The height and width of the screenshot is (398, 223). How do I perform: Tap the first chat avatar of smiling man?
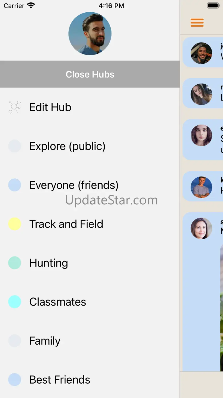point(202,53)
